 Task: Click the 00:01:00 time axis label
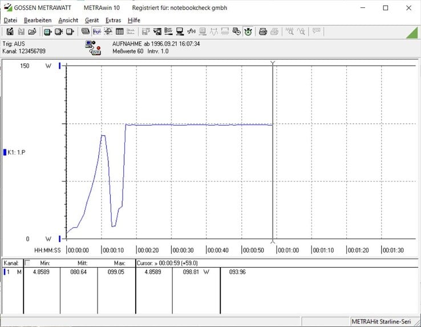tap(288, 250)
